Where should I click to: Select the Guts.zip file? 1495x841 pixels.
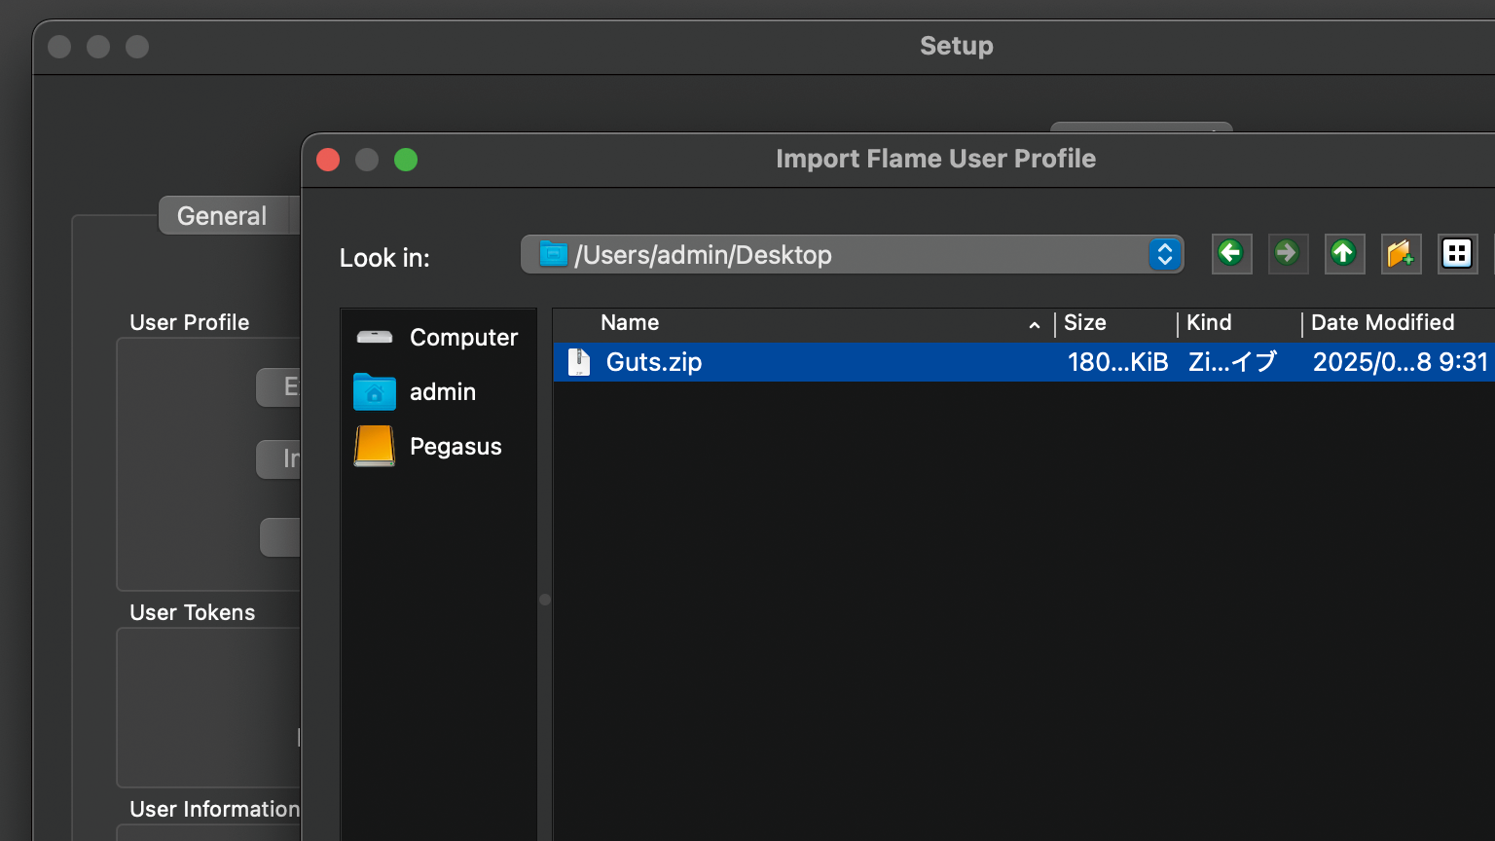pos(654,362)
